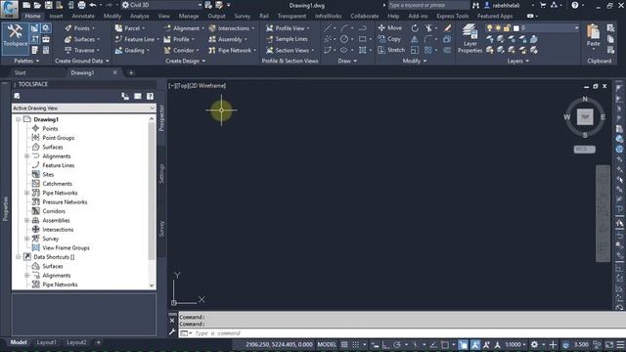Image resolution: width=626 pixels, height=352 pixels.
Task: Click the Profile View tool
Action: 288,28
